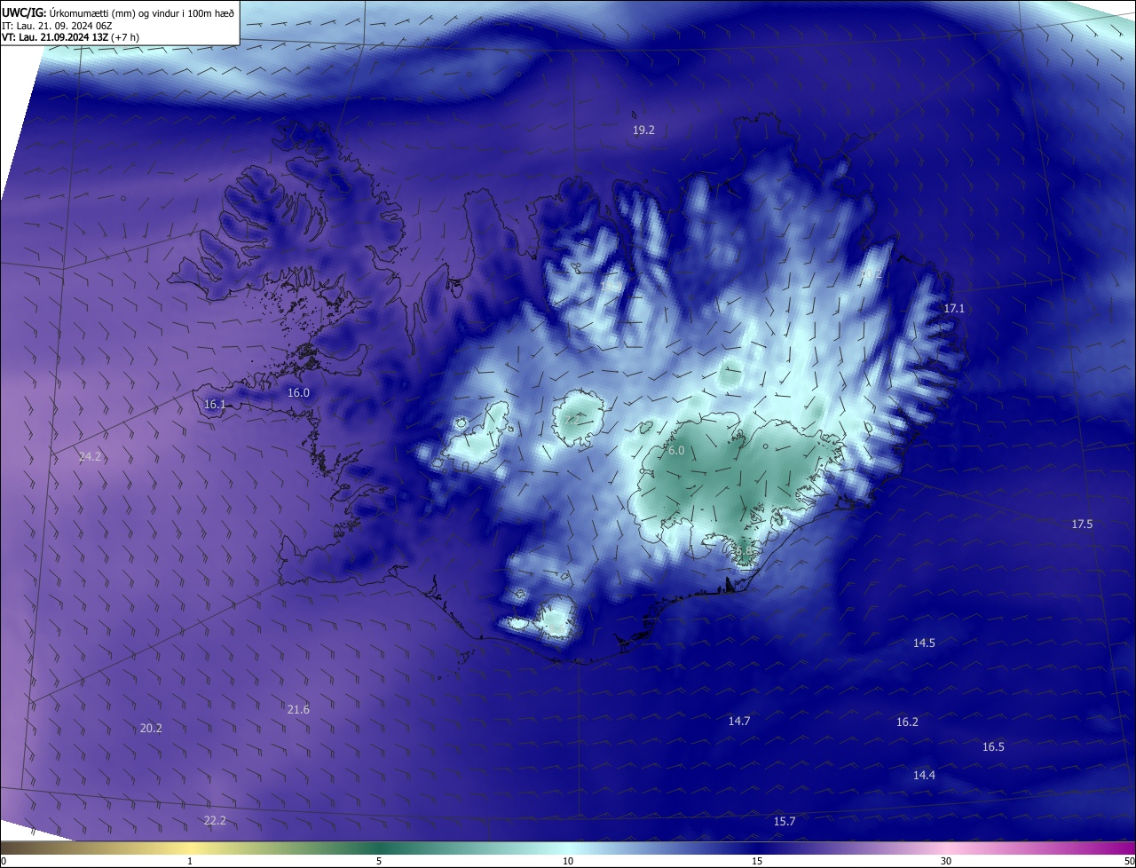Image resolution: width=1136 pixels, height=868 pixels.
Task: Click the color scale tick label 30
Action: [946, 861]
